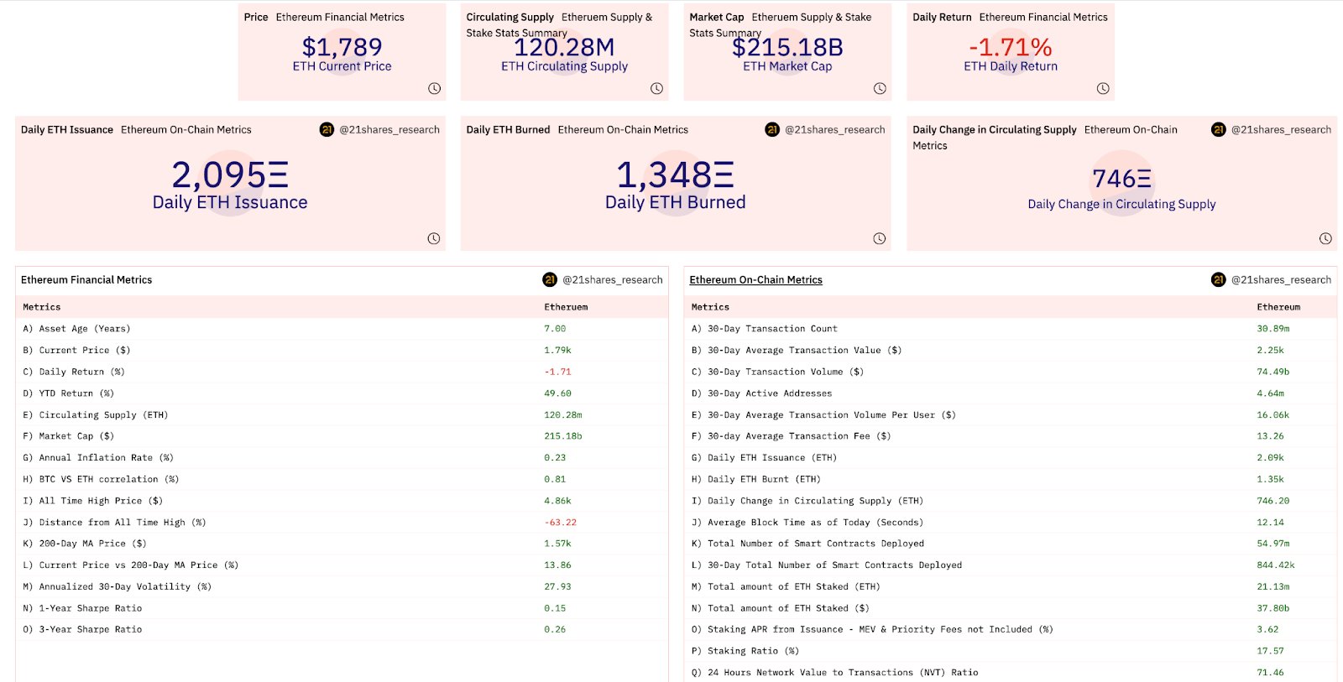The image size is (1343, 682).
Task: Click the Ethereum Financial Metrics table title
Action: 86,280
